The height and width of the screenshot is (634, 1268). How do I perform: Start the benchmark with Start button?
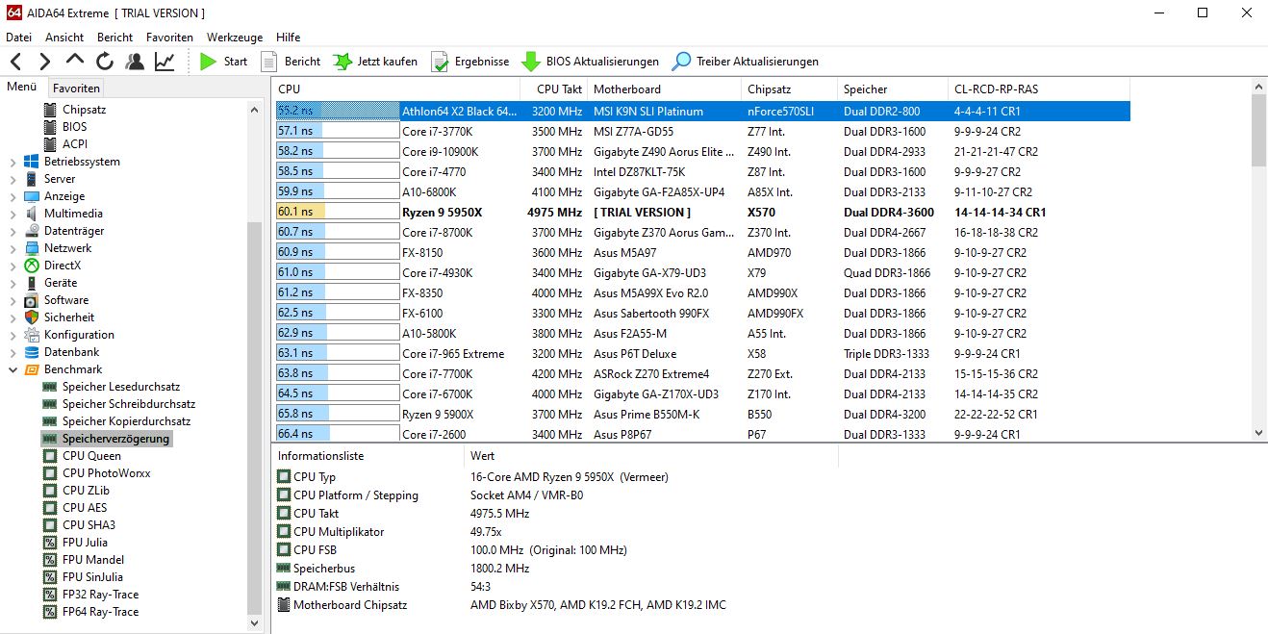tap(223, 62)
